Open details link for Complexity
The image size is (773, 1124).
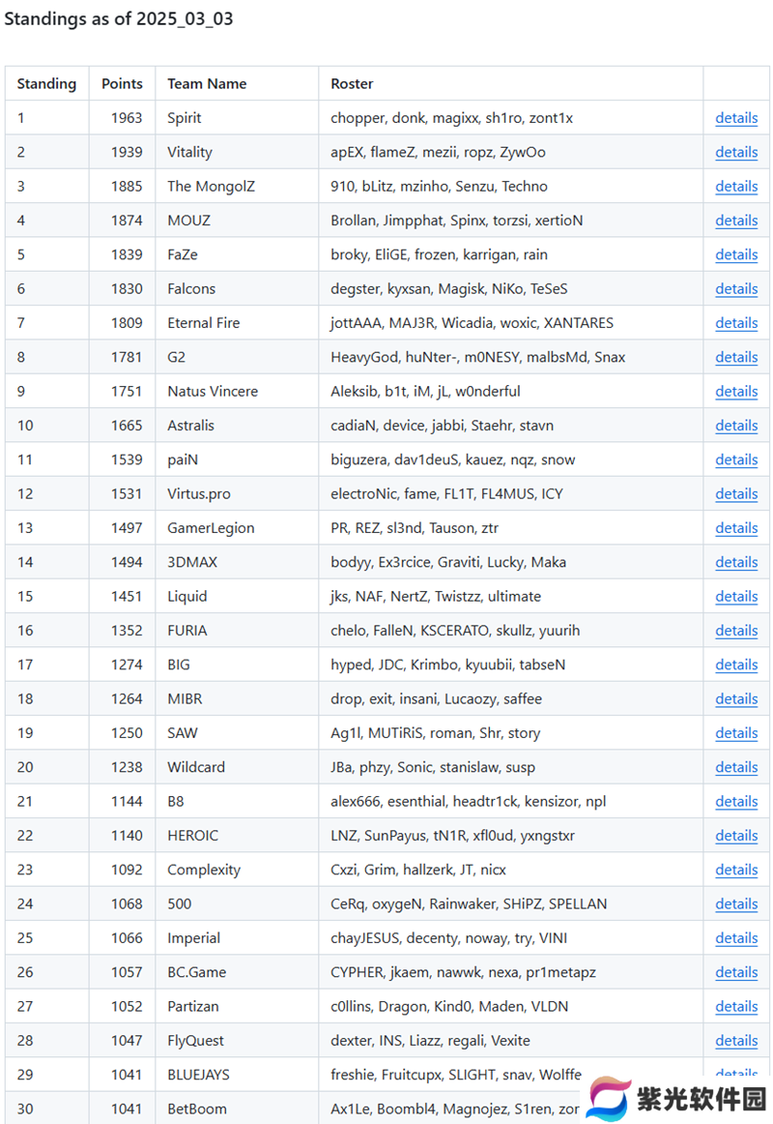point(735,870)
